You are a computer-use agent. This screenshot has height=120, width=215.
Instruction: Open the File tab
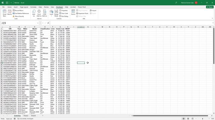coord(3,7)
